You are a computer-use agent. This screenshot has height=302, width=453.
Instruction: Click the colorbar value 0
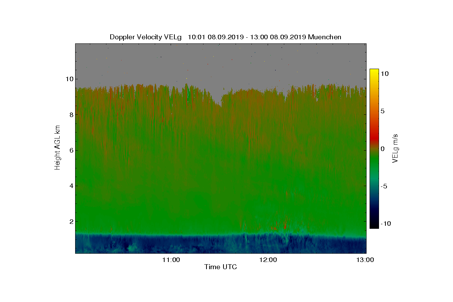coord(382,149)
